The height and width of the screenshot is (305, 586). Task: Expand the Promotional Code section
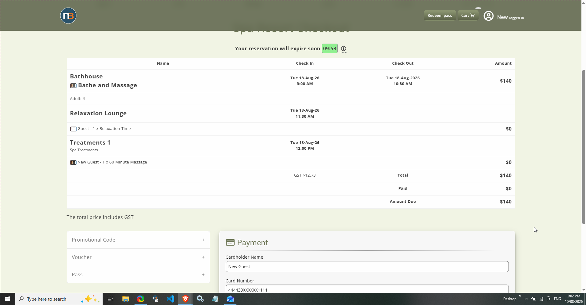click(138, 240)
